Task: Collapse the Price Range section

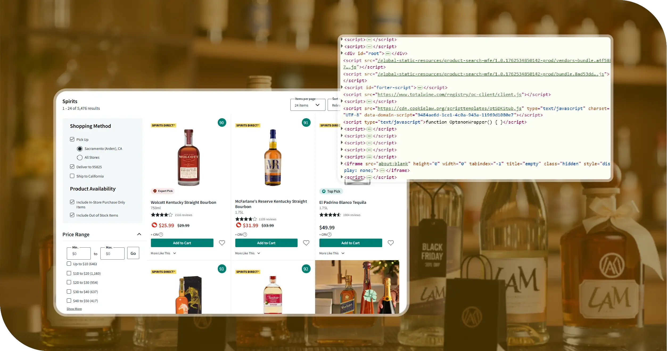Action: click(139, 234)
